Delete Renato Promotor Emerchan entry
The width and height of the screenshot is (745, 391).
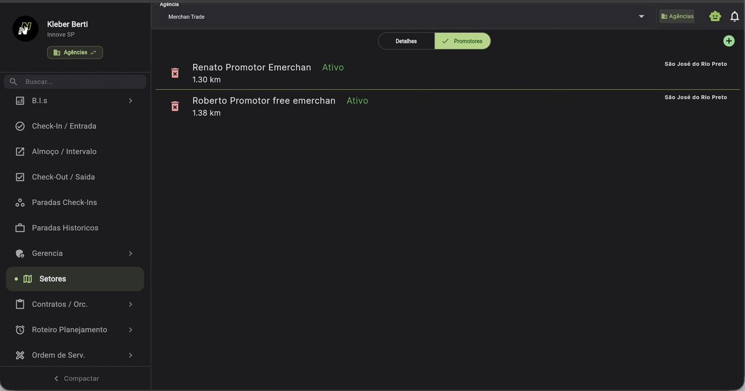click(175, 73)
